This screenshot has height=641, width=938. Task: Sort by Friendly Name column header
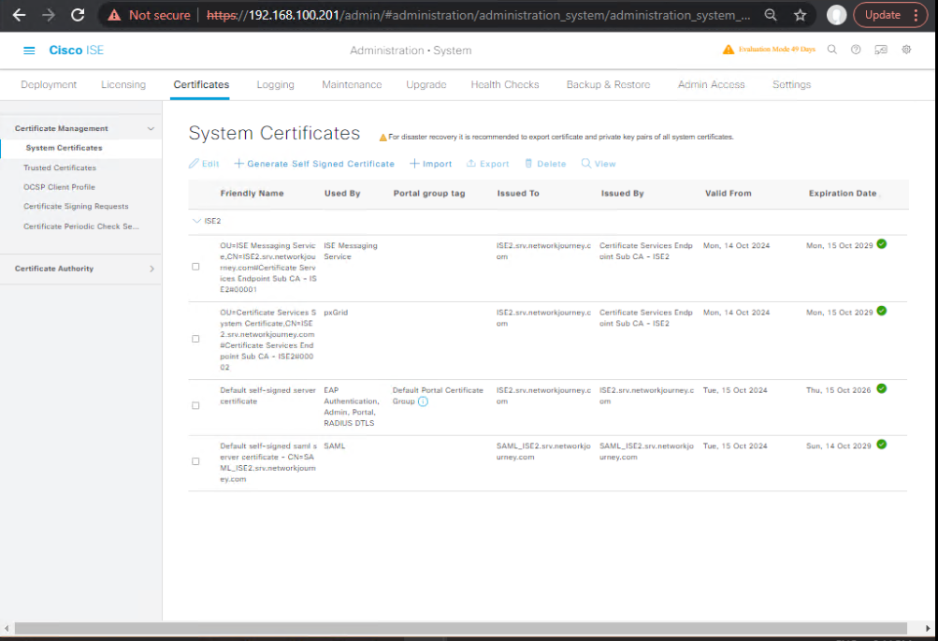252,194
